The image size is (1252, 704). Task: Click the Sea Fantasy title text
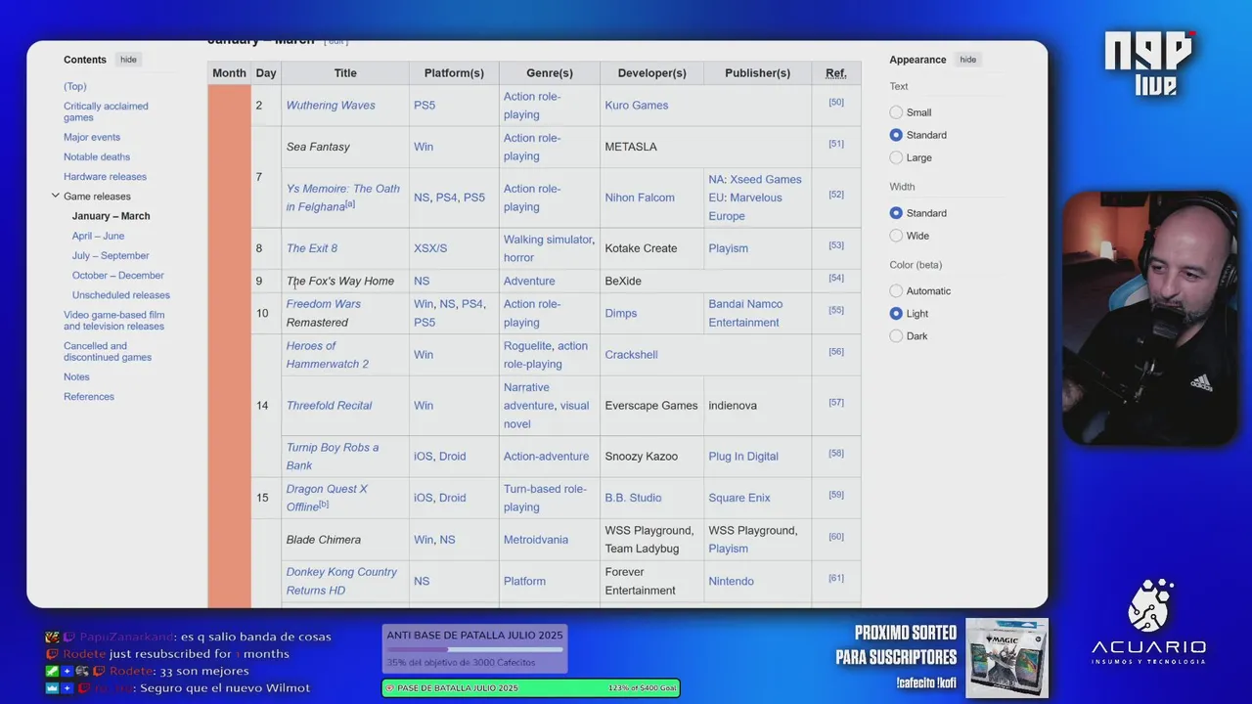click(318, 147)
